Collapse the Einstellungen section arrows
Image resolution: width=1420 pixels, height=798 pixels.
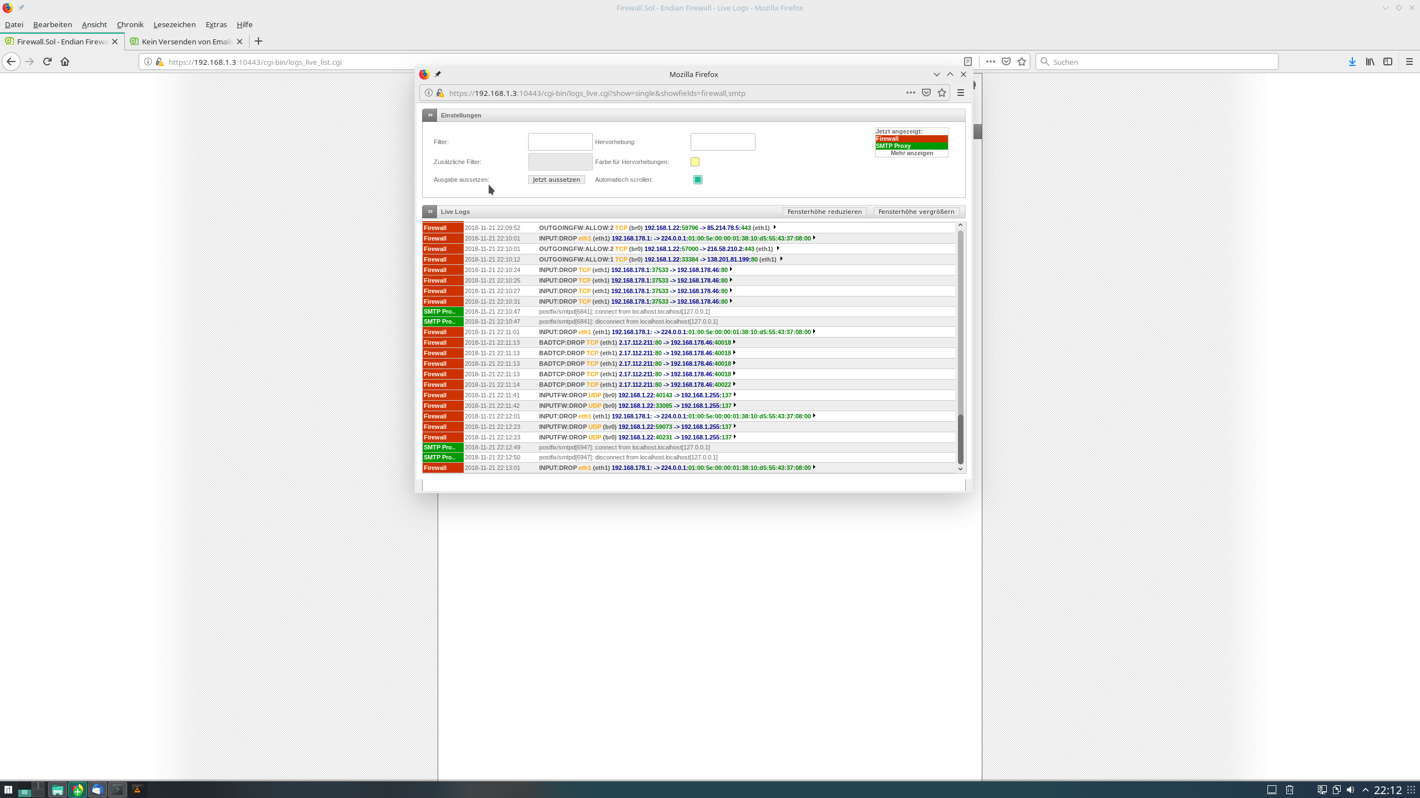tap(430, 115)
